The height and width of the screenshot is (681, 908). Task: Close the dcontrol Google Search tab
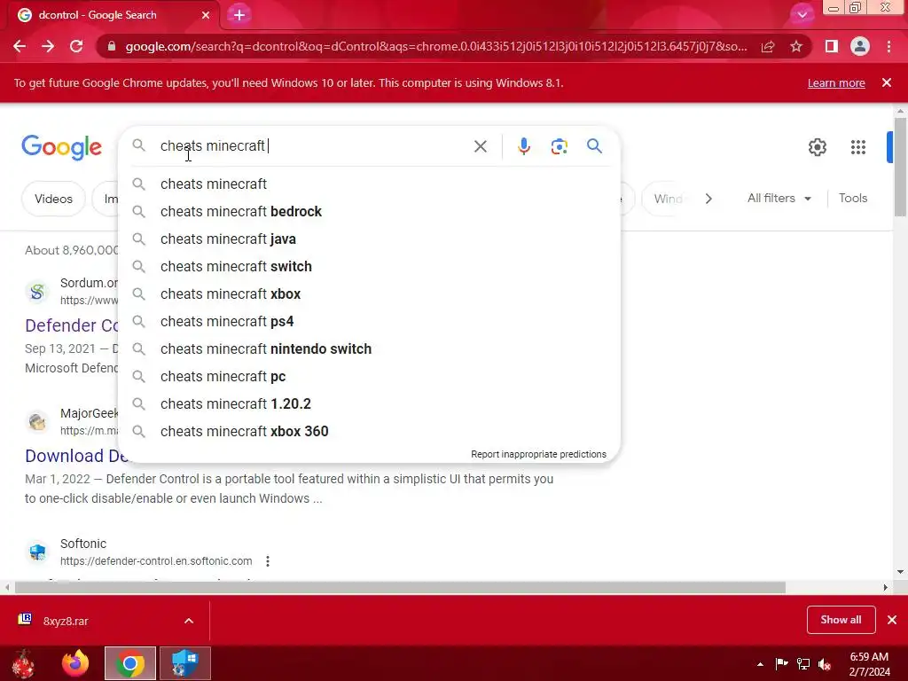206,15
